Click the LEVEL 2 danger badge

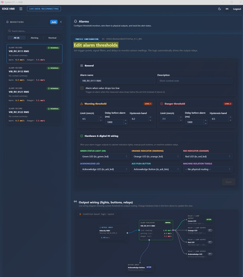[228, 104]
